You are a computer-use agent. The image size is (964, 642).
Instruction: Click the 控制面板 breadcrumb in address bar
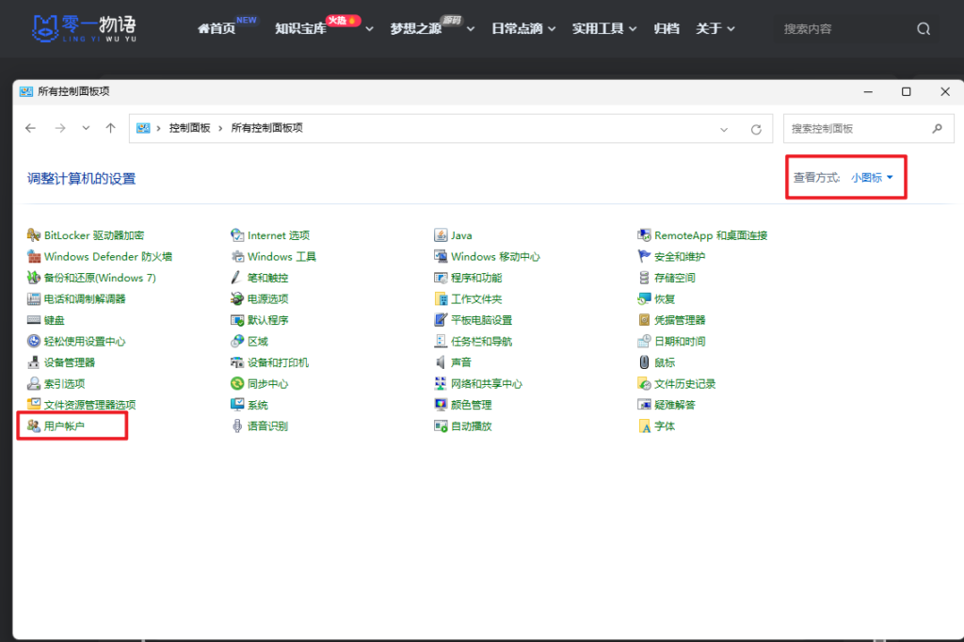pos(189,128)
